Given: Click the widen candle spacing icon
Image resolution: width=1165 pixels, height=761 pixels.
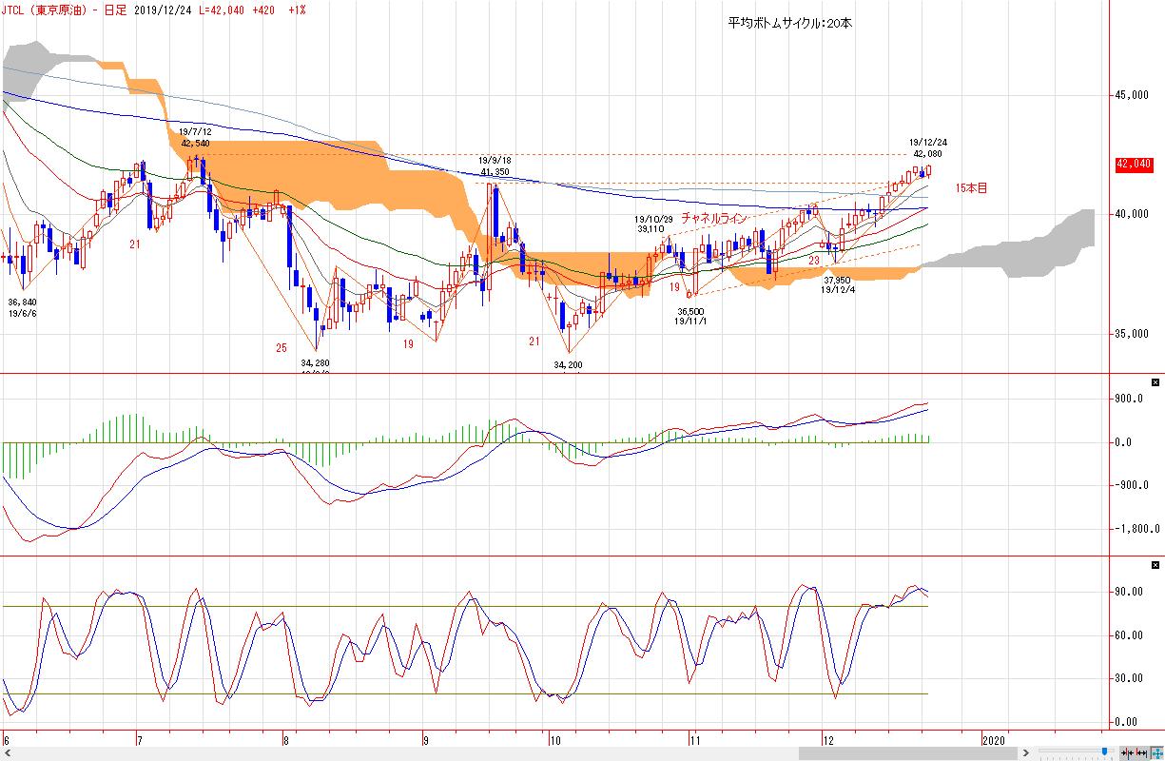Looking at the screenshot, I should [1141, 752].
